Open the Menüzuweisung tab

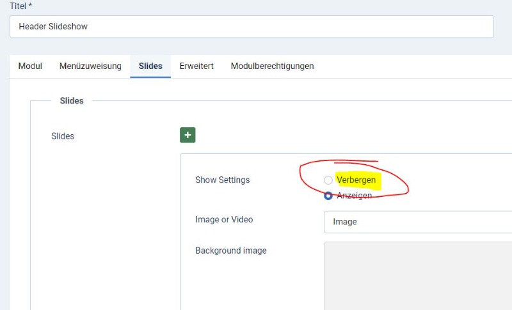tap(90, 66)
